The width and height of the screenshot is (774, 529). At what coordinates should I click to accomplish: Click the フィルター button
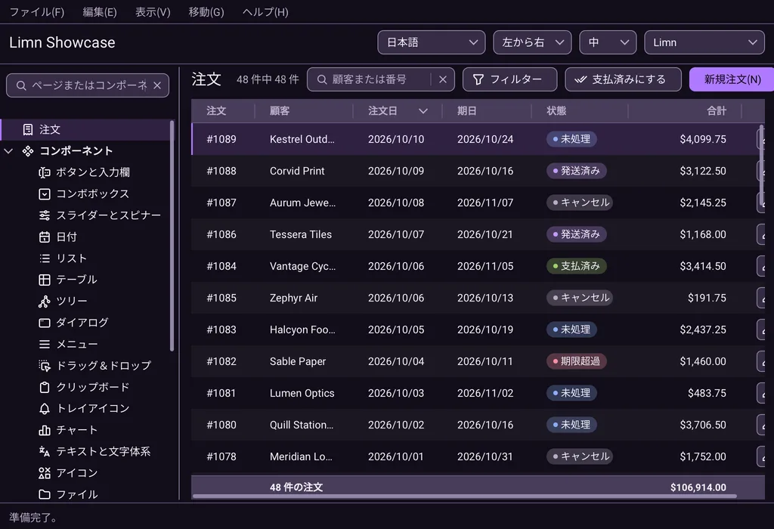tap(510, 79)
